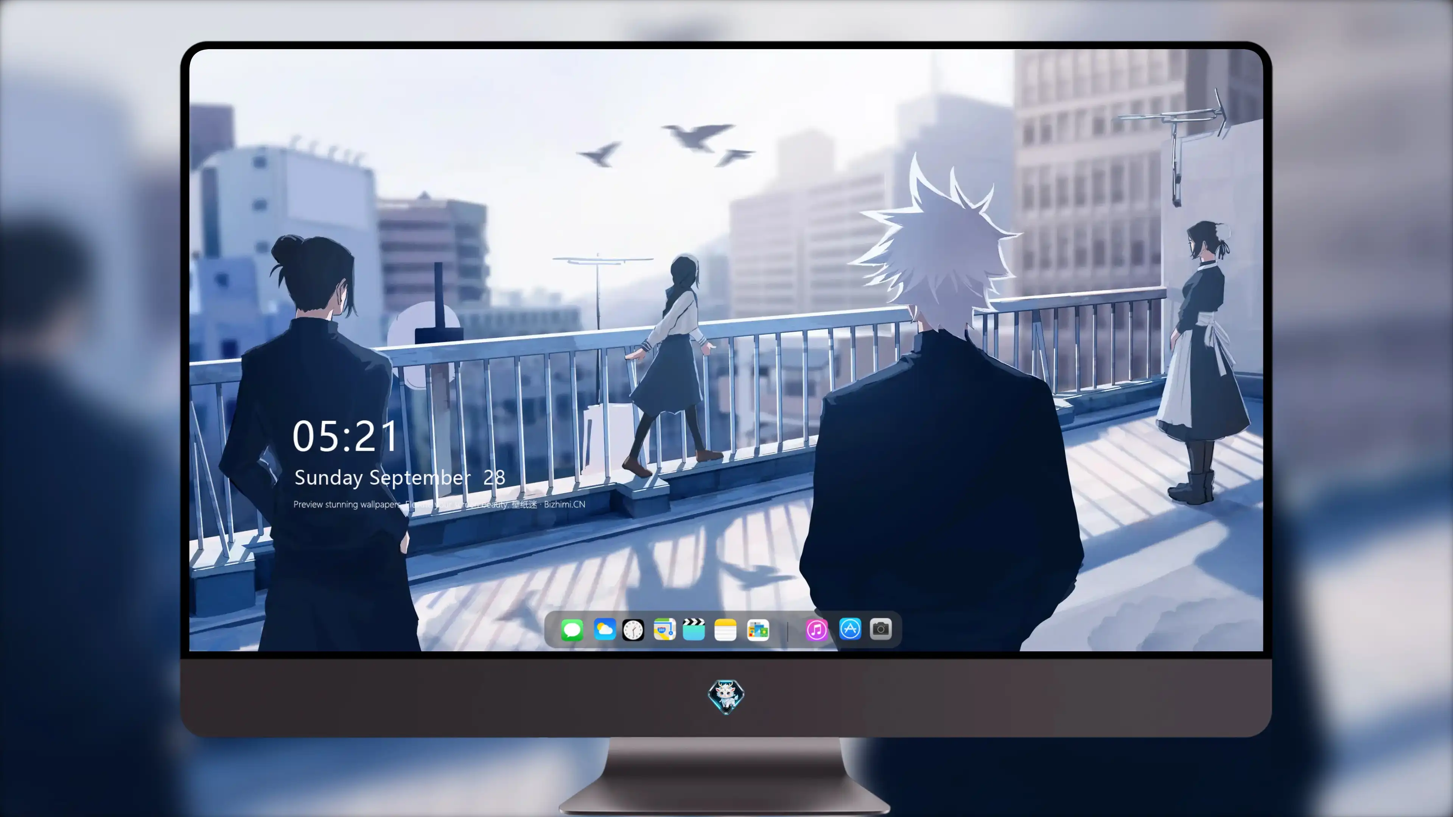Launch the pink iTunes Store app
The image size is (1453, 817).
point(816,629)
